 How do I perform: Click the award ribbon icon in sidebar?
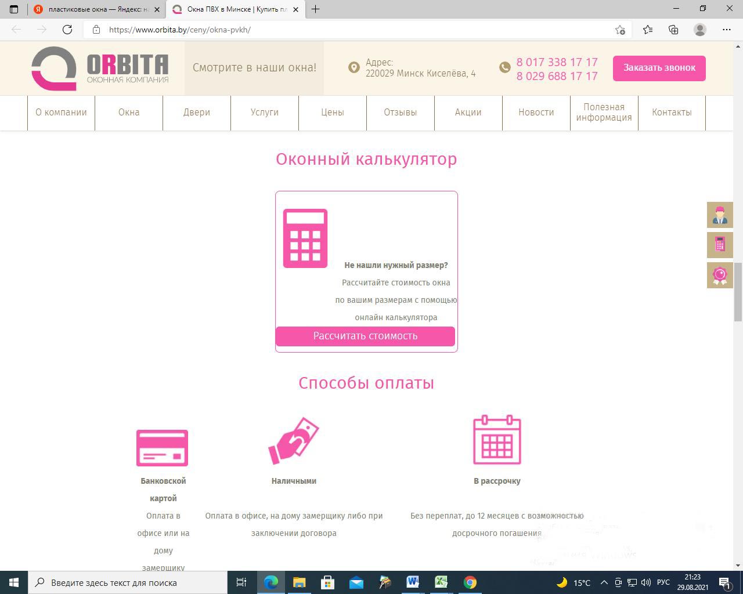coord(720,275)
